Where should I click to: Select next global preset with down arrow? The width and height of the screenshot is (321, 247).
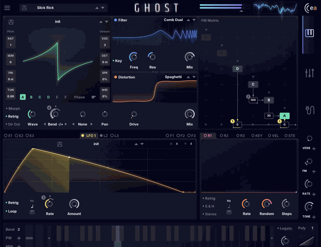pyautogui.click(x=103, y=8)
